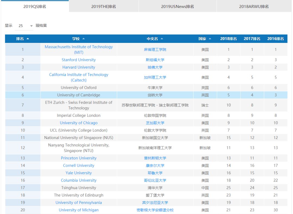The width and height of the screenshot is (293, 214).
Task: Sort by the 排名 column arrow
Action: tap(28, 39)
